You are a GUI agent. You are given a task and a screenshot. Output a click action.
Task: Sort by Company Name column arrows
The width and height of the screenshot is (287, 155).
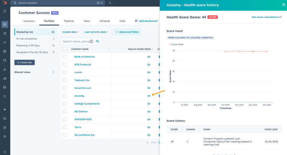(x=109, y=49)
